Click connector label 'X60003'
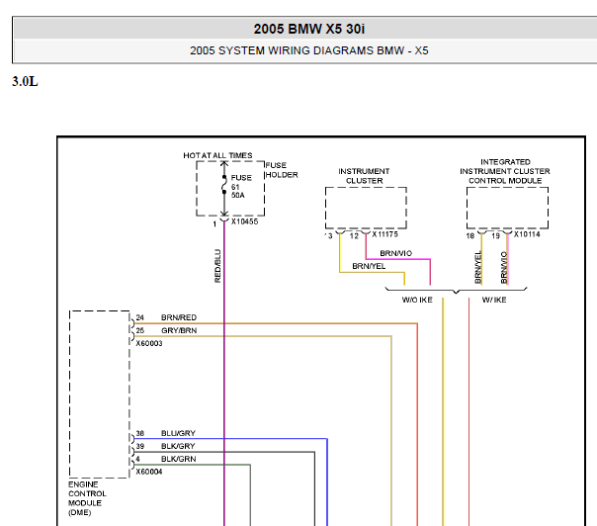Image resolution: width=597 pixels, height=526 pixels. [149, 343]
